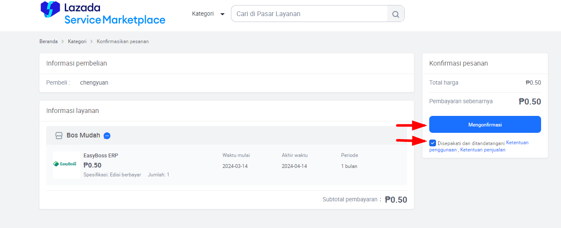Open chat bubble icon next to Bos Mudah
561x228 pixels.
click(107, 136)
